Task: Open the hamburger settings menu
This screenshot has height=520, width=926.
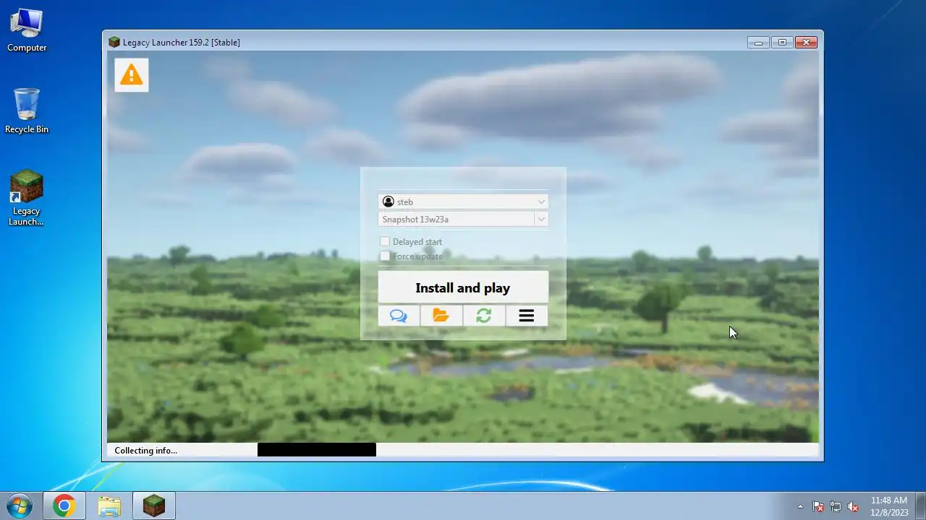Action: coord(527,316)
